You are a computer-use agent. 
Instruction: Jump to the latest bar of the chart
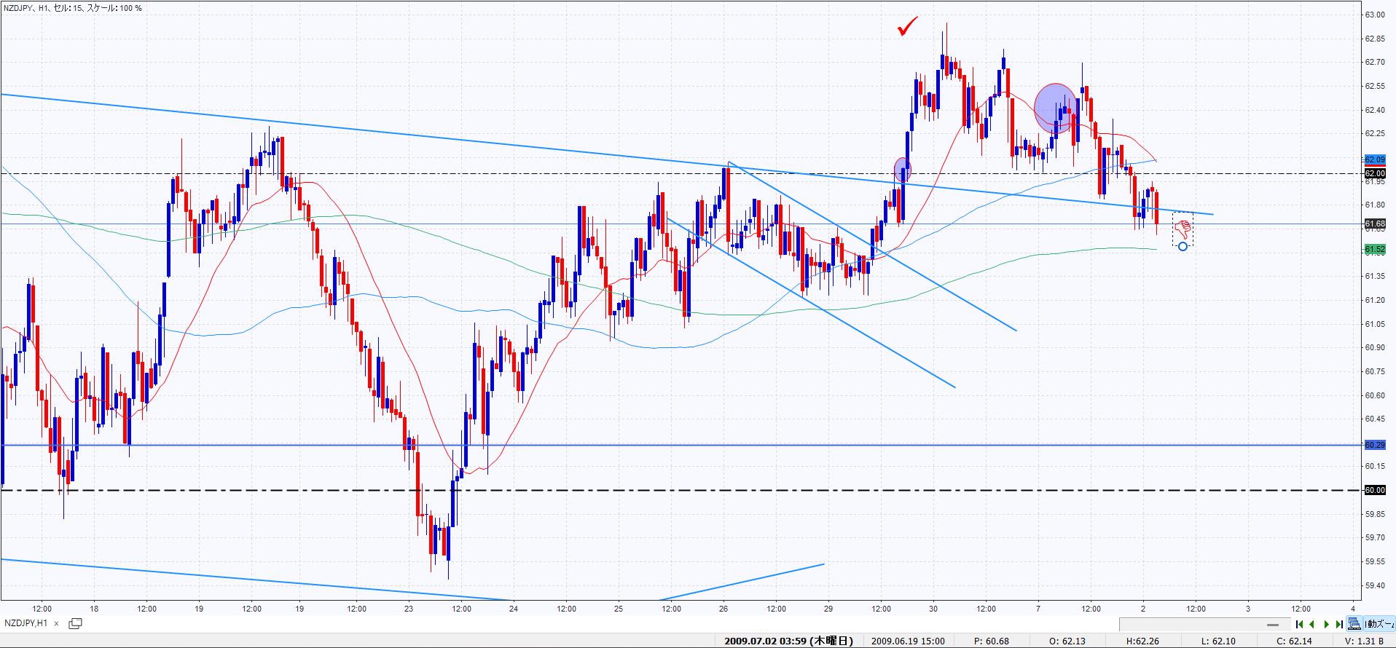(1339, 624)
